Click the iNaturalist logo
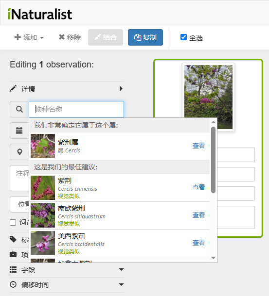Image resolution: width=269 pixels, height=296 pixels. 40,14
